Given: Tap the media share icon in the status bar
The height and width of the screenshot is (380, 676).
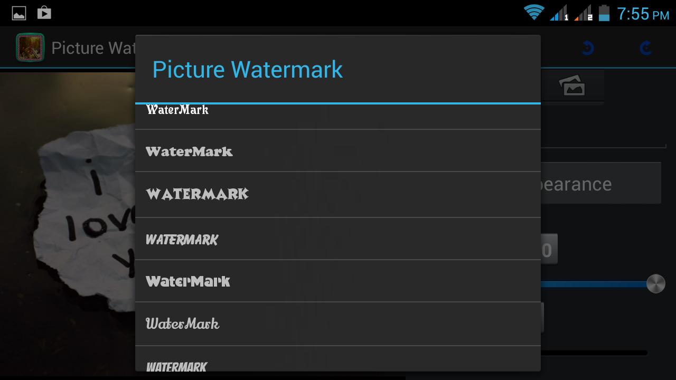Looking at the screenshot, I should tap(44, 12).
